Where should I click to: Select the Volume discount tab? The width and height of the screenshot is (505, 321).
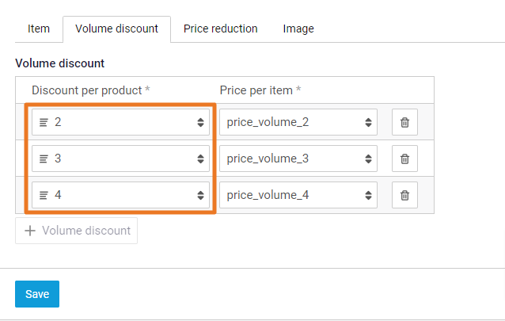[116, 29]
